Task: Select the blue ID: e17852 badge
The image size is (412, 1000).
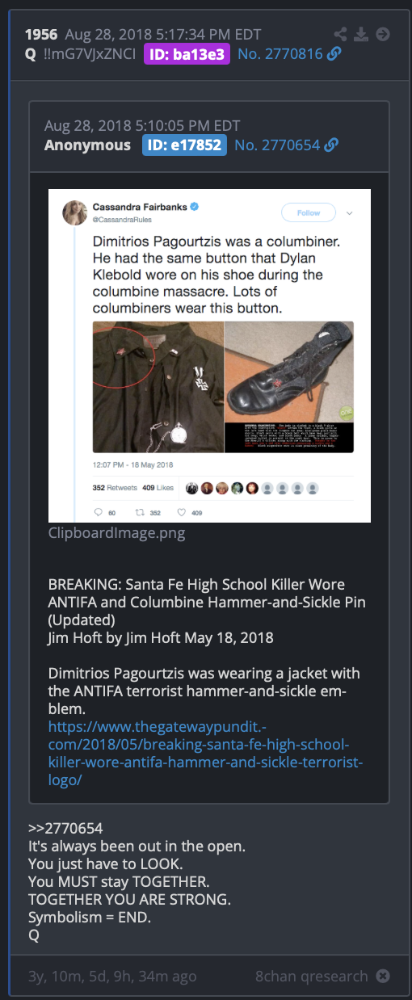Action: [184, 145]
